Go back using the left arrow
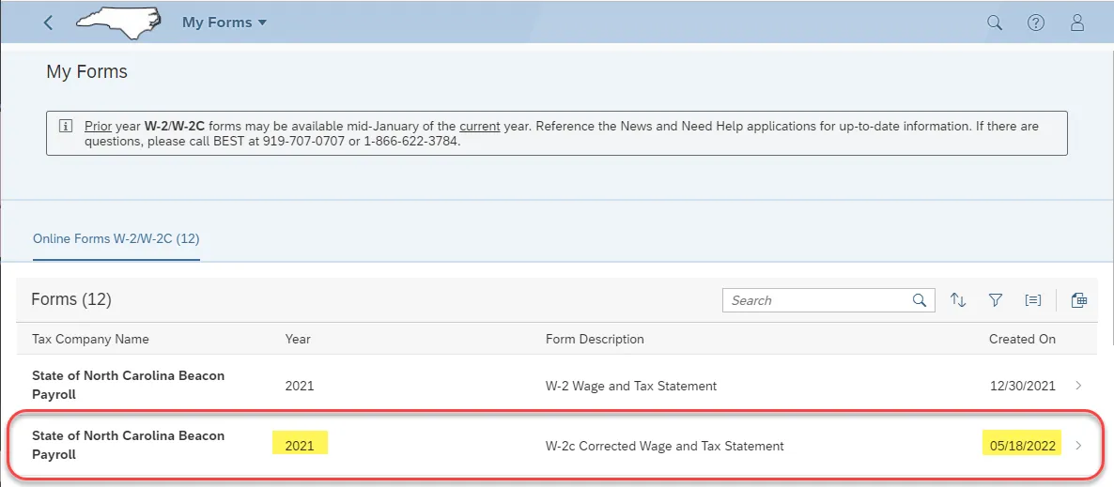This screenshot has height=487, width=1114. (x=48, y=23)
